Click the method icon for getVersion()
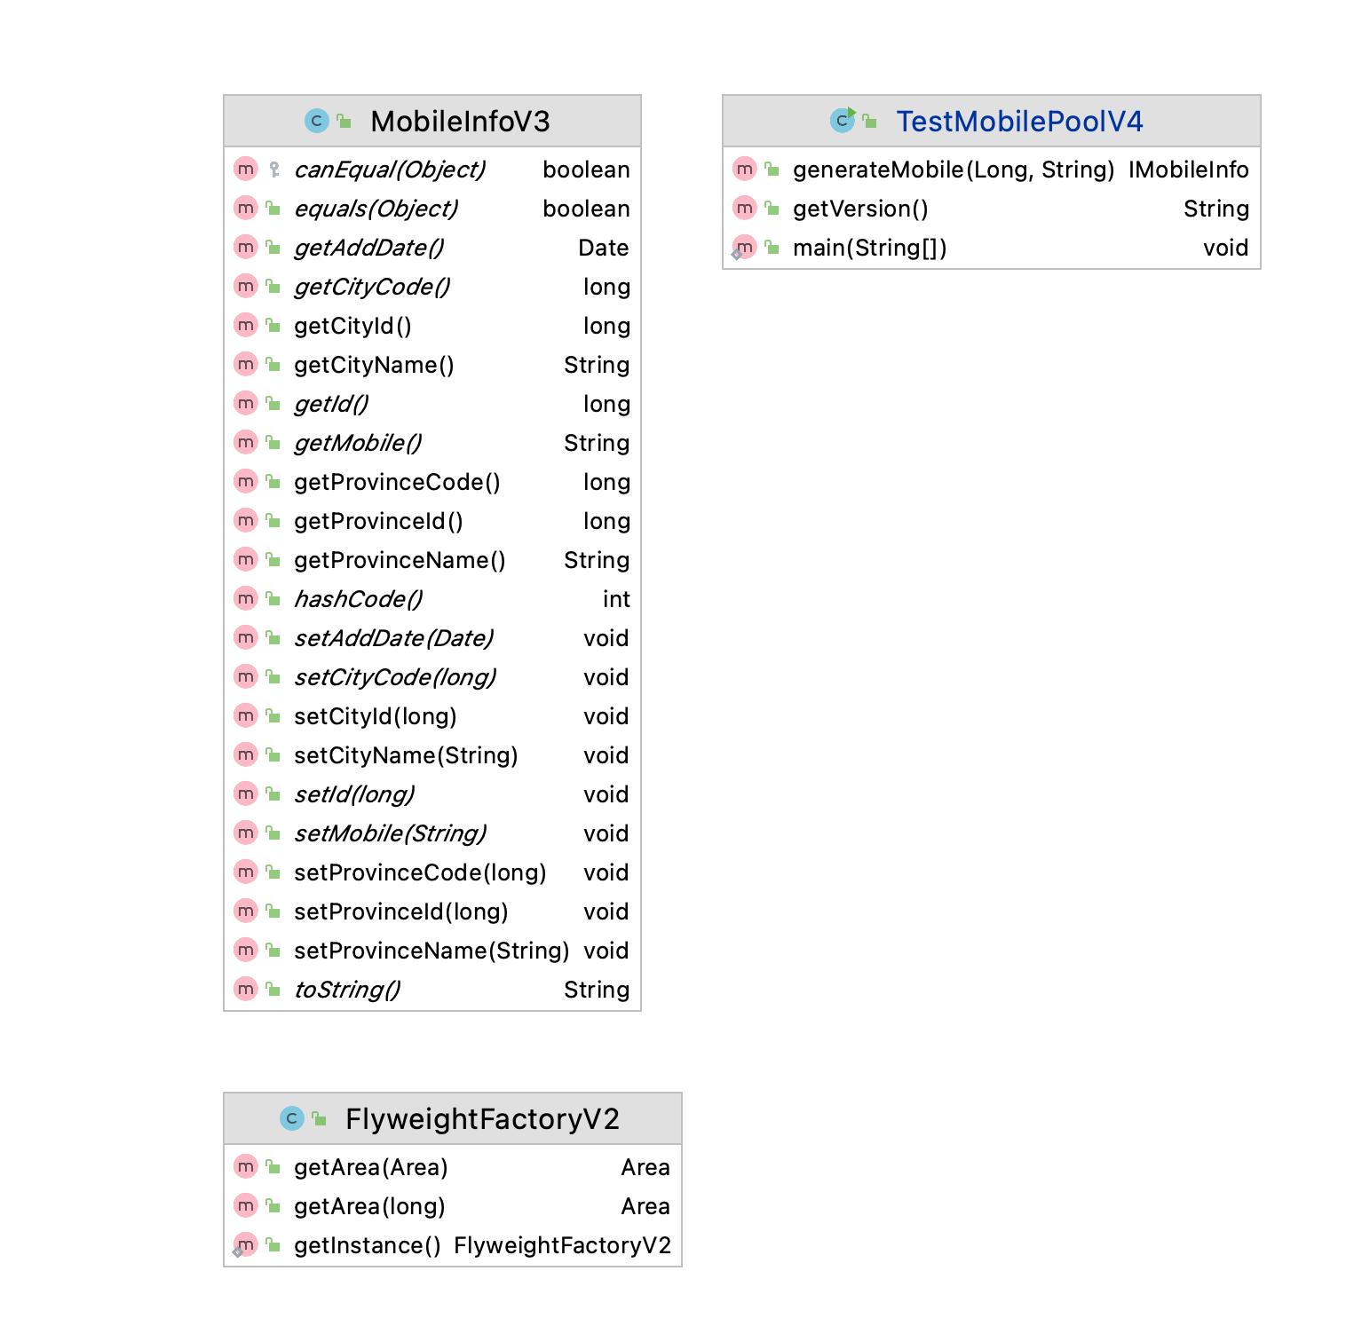 point(745,208)
